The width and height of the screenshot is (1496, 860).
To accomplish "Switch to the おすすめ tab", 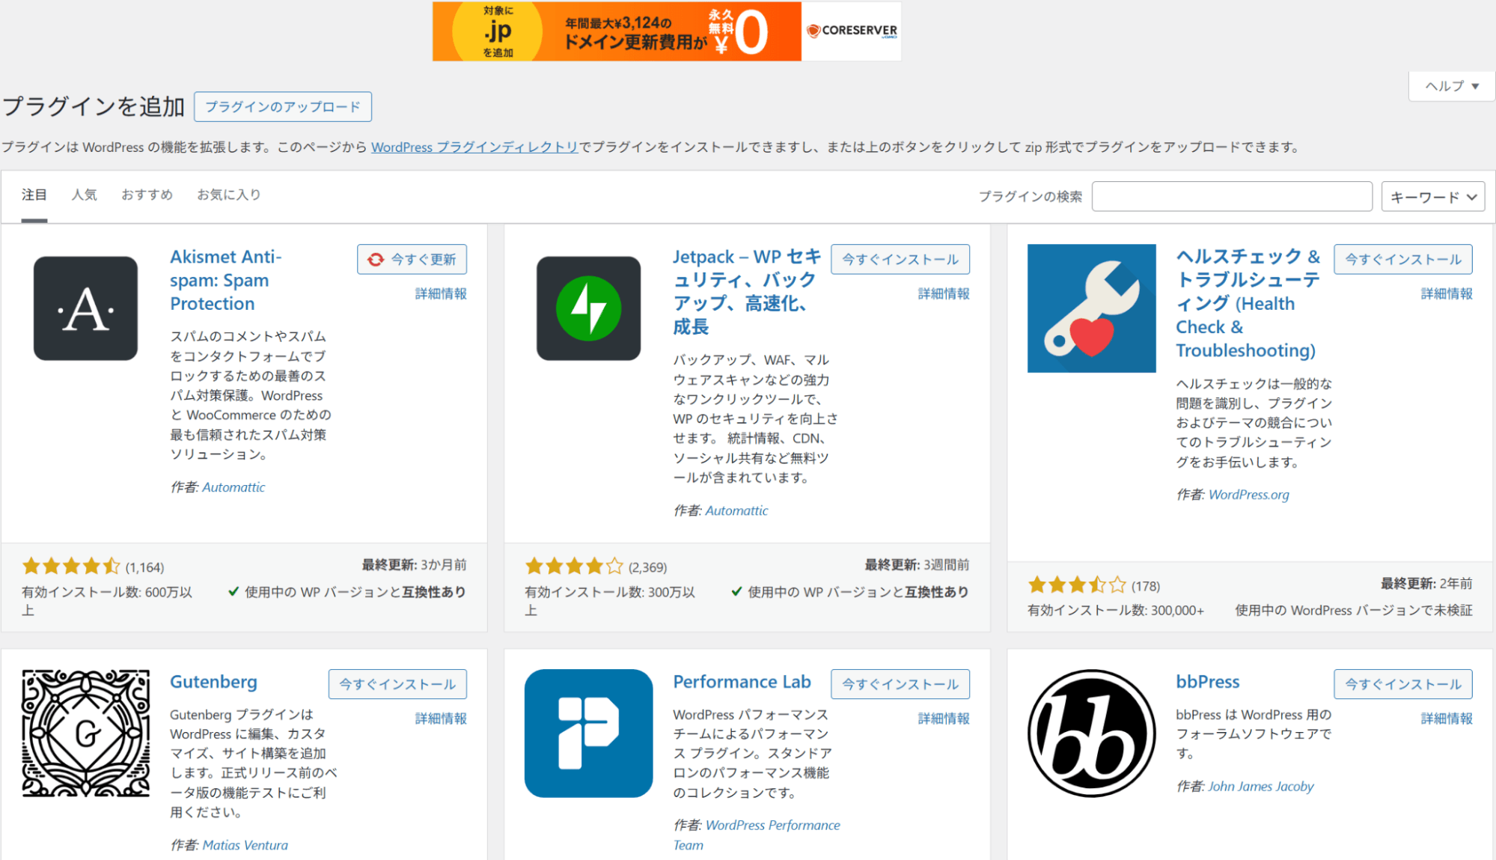I will click(x=147, y=195).
